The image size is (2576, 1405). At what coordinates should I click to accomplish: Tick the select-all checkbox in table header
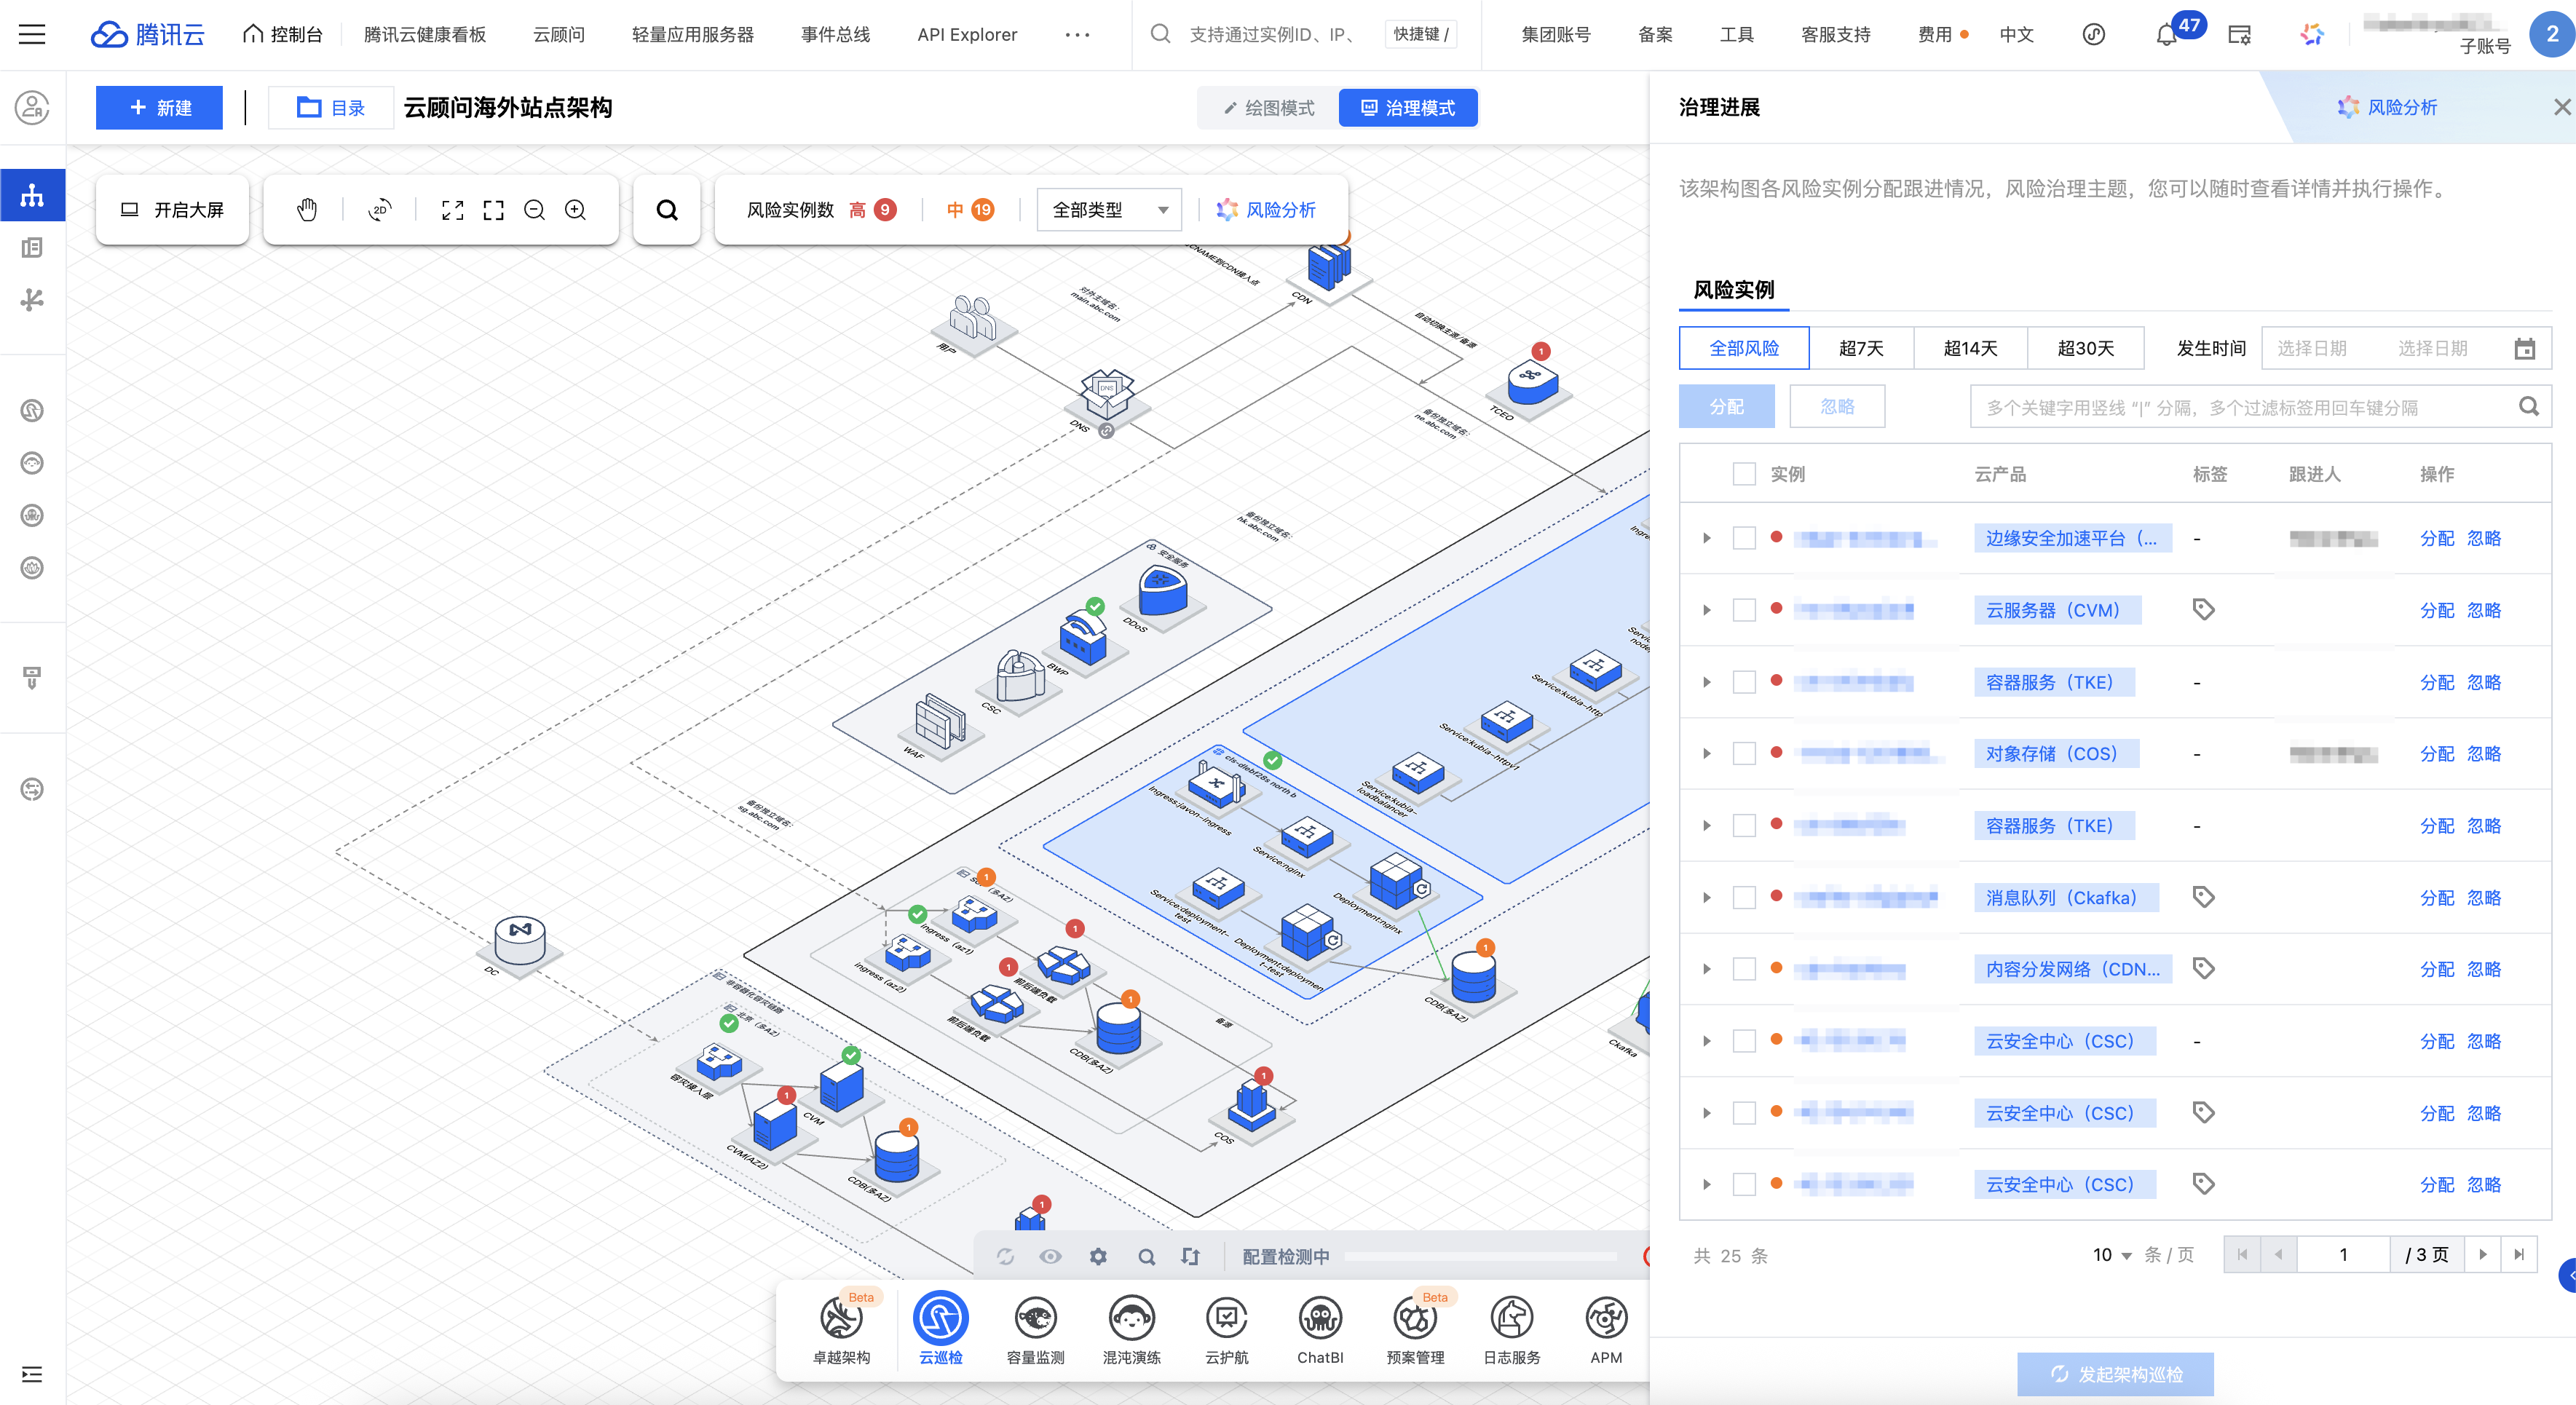[x=1744, y=474]
